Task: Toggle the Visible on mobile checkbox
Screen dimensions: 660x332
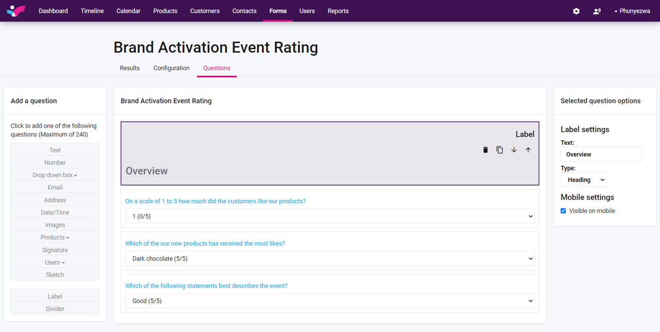Action: (563, 211)
